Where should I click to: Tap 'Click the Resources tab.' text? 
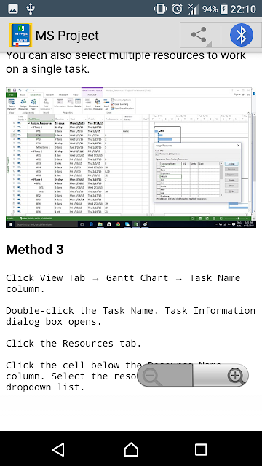[x=74, y=344]
